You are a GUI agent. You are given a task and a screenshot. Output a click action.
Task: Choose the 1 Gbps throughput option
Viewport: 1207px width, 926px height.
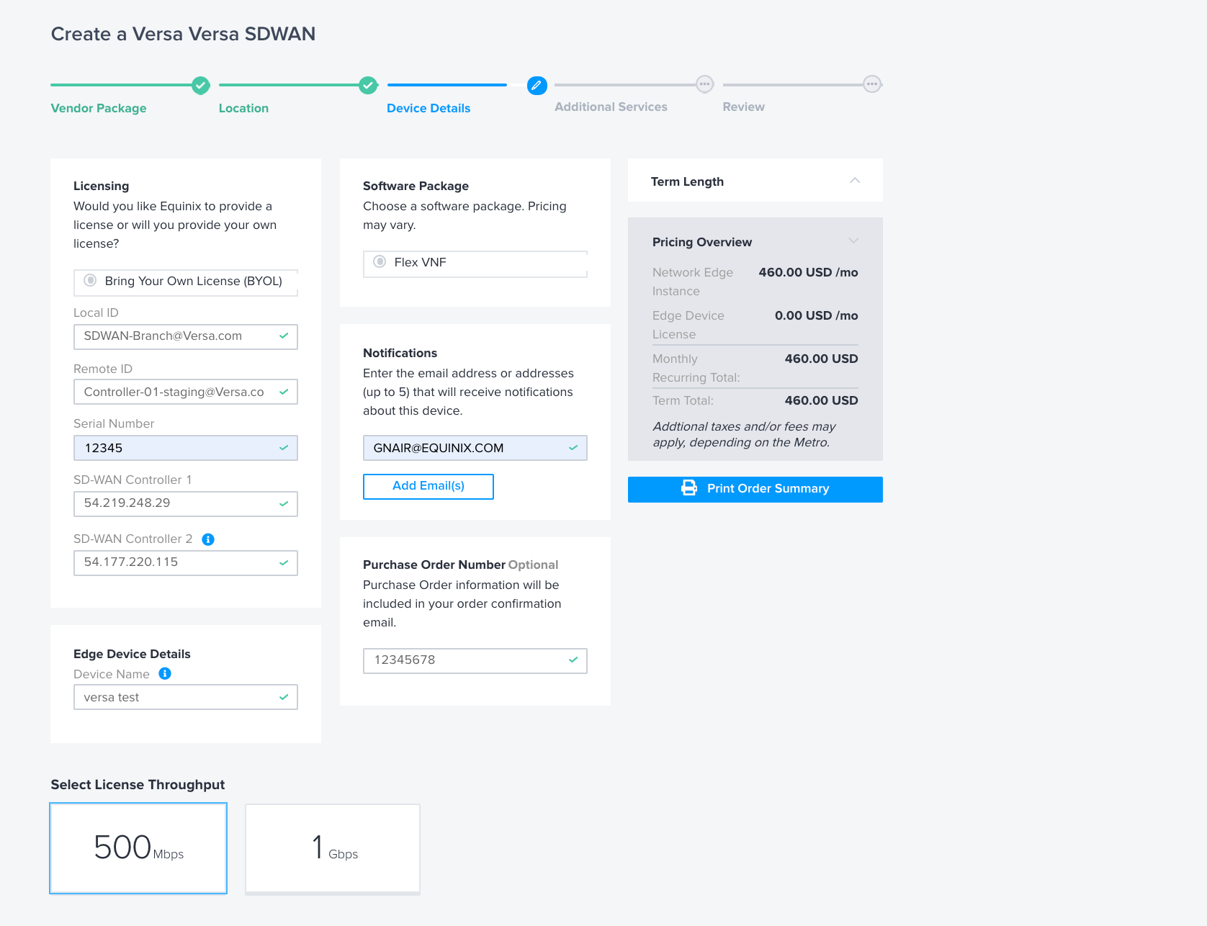pyautogui.click(x=333, y=848)
